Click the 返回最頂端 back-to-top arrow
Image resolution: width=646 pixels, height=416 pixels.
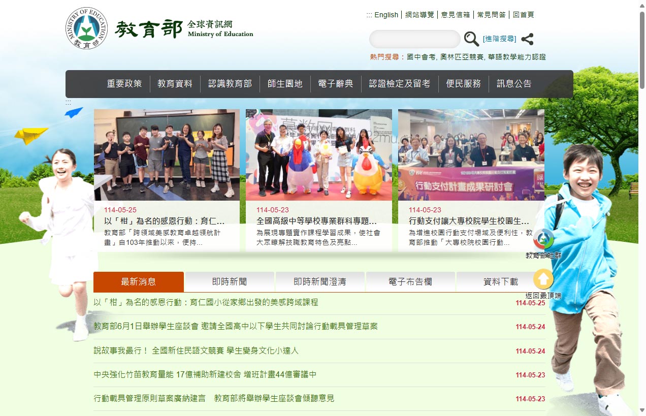543,279
